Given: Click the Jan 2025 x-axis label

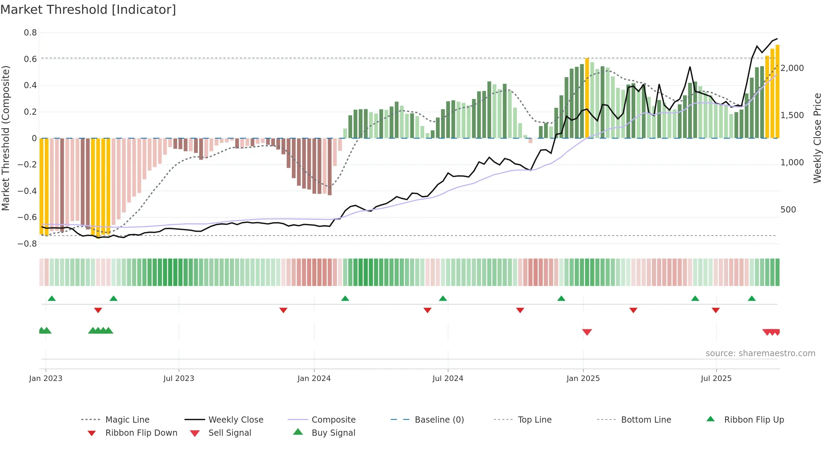Looking at the screenshot, I should [x=583, y=379].
